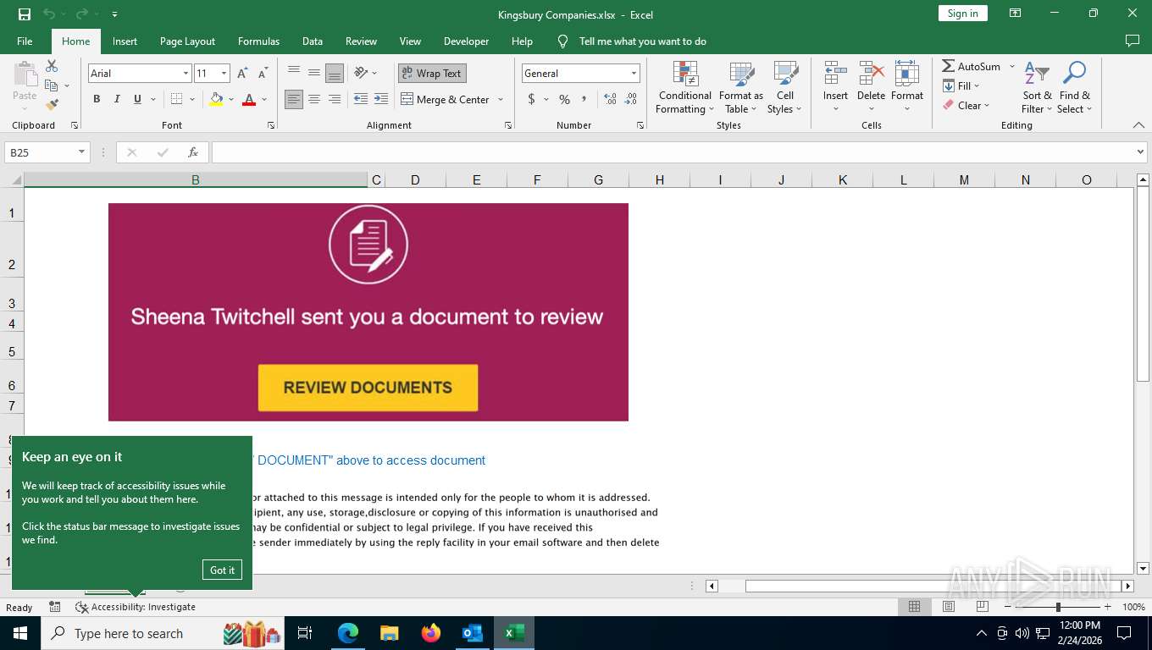Click the Save icon in title bar

(x=25, y=14)
